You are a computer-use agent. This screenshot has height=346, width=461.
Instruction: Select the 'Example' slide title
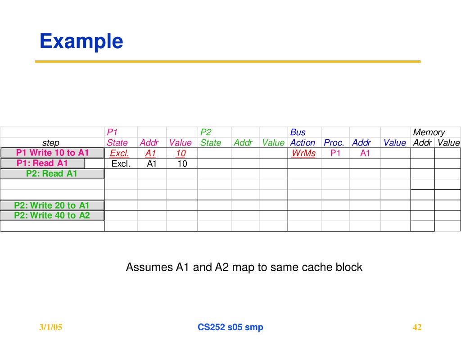[x=81, y=41]
